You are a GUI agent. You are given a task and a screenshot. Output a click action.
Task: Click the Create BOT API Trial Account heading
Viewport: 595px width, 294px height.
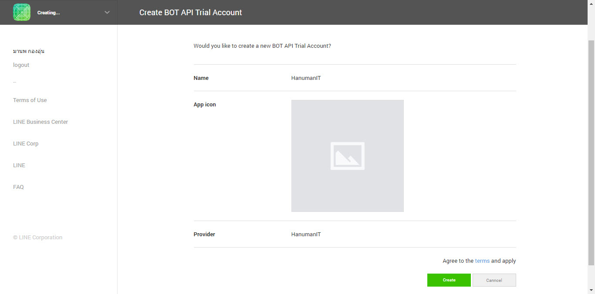190,13
